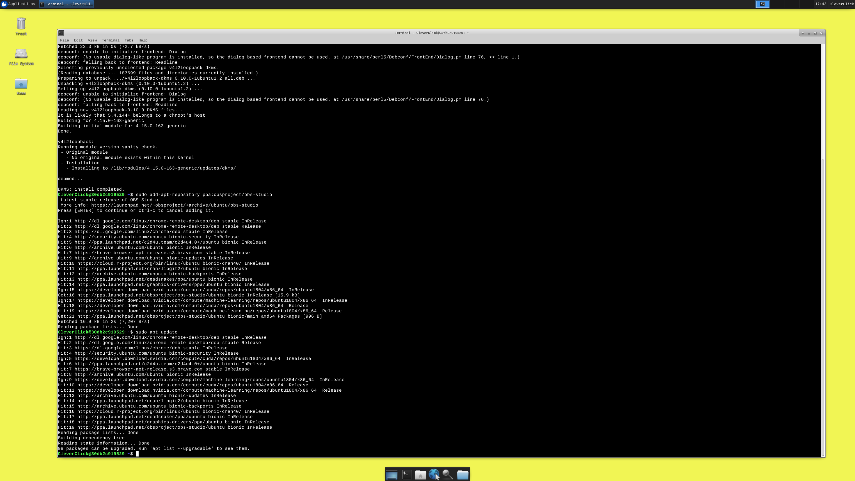Launch the terminal emulator from the dock

(407, 475)
